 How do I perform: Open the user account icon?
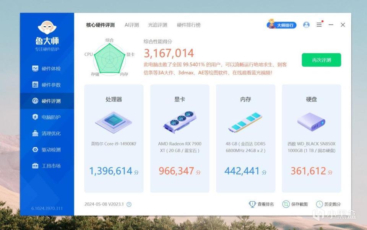click(x=306, y=25)
